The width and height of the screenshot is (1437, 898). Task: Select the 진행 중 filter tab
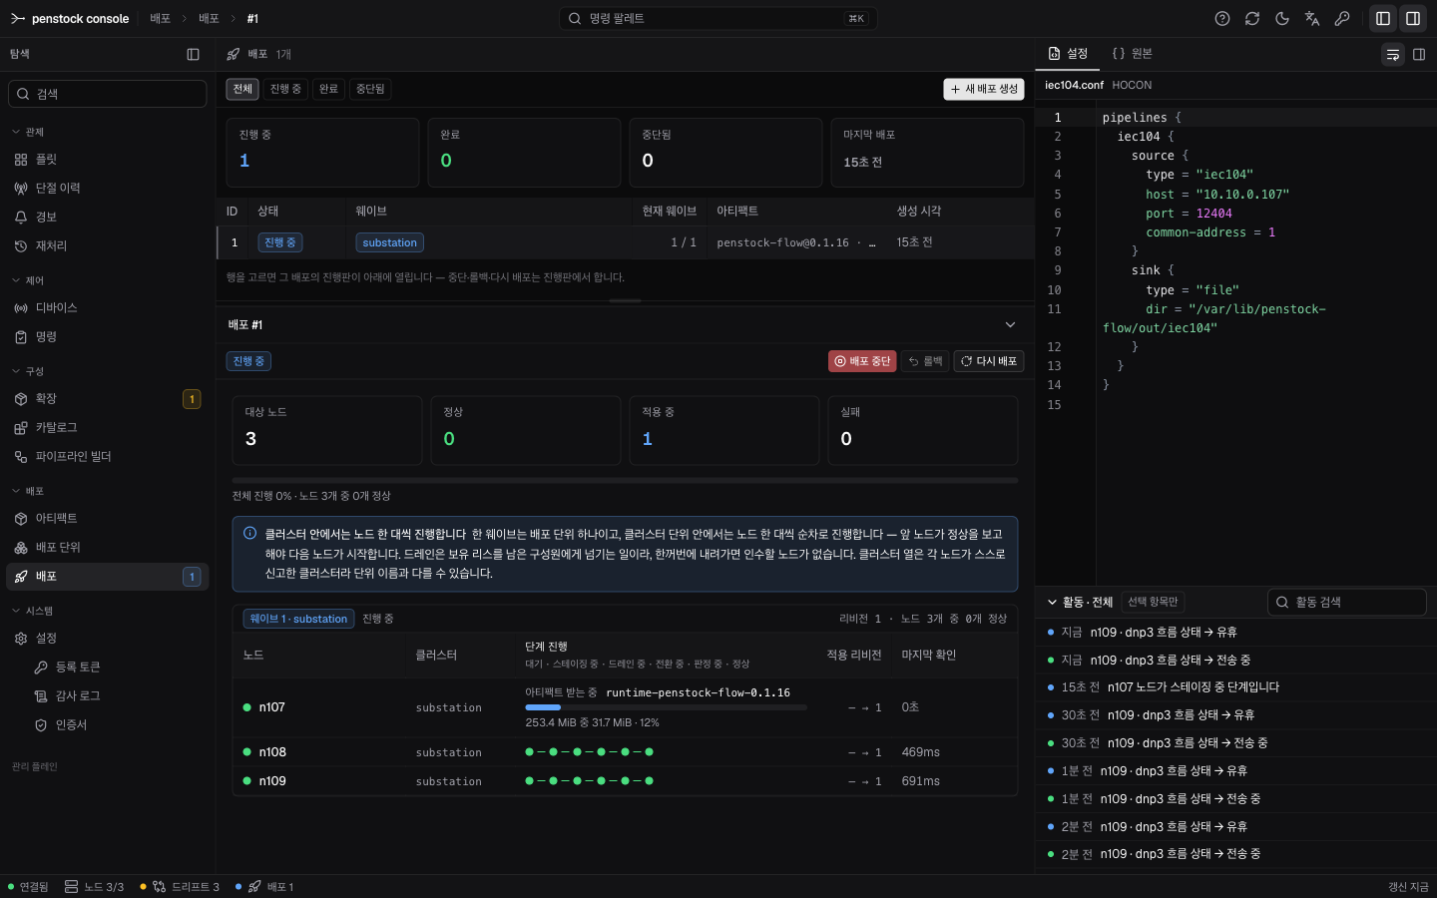285,89
